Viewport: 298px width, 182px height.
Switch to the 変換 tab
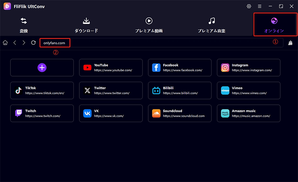pyautogui.click(x=24, y=25)
